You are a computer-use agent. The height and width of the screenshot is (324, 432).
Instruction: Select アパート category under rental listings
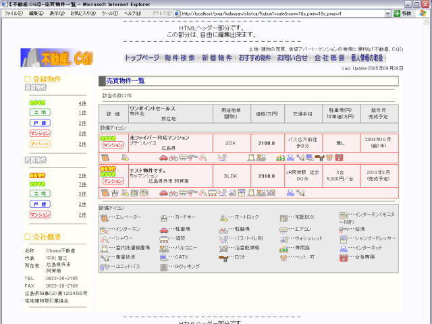40,144
